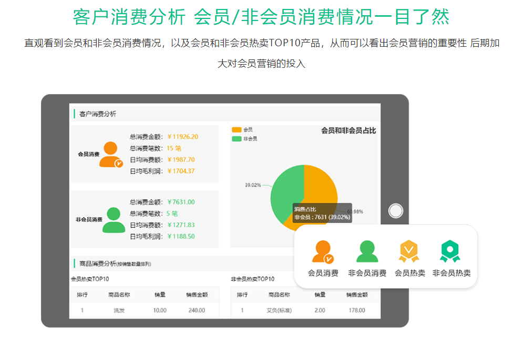The image size is (515, 347).
Task: Sort by 销售金额 column in the 会员热卖TOP10 table
Action: 197,294
